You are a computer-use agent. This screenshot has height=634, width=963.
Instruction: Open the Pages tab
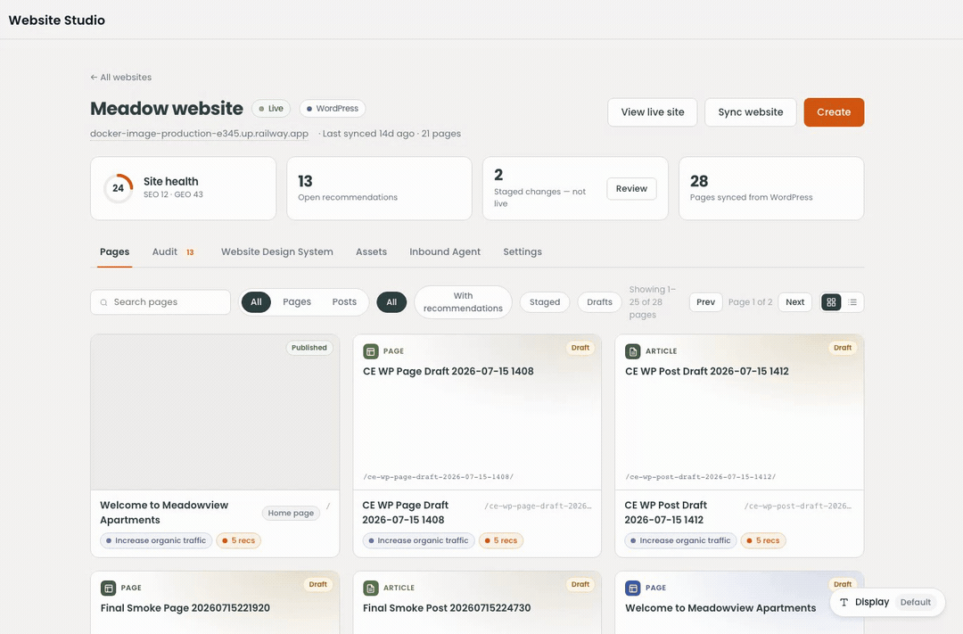[x=115, y=251]
